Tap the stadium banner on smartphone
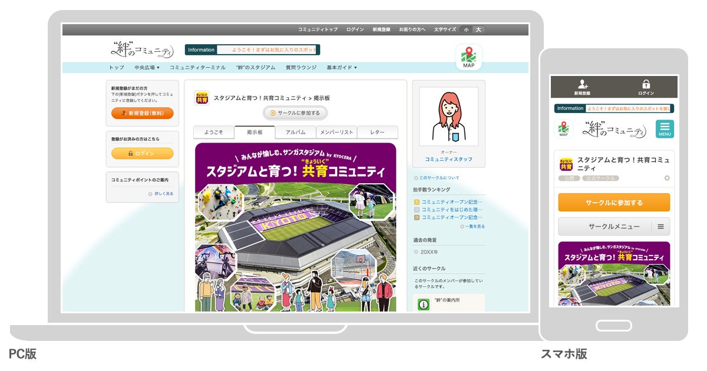This screenshot has width=707, height=371. coord(614,273)
